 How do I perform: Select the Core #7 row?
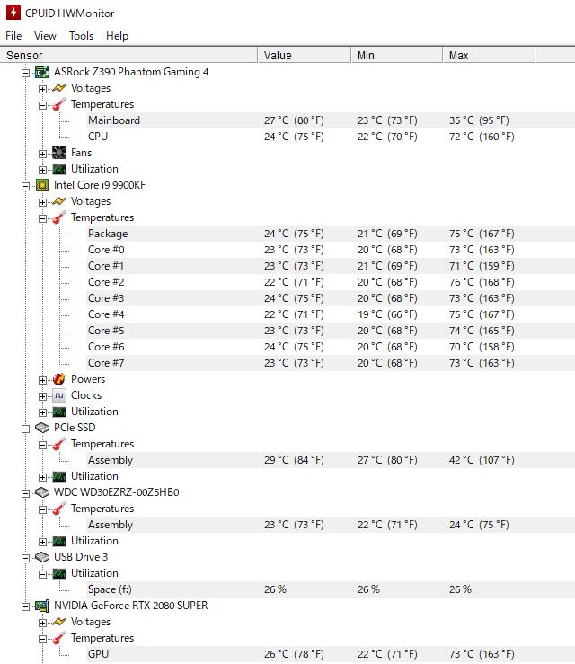[x=331, y=363]
